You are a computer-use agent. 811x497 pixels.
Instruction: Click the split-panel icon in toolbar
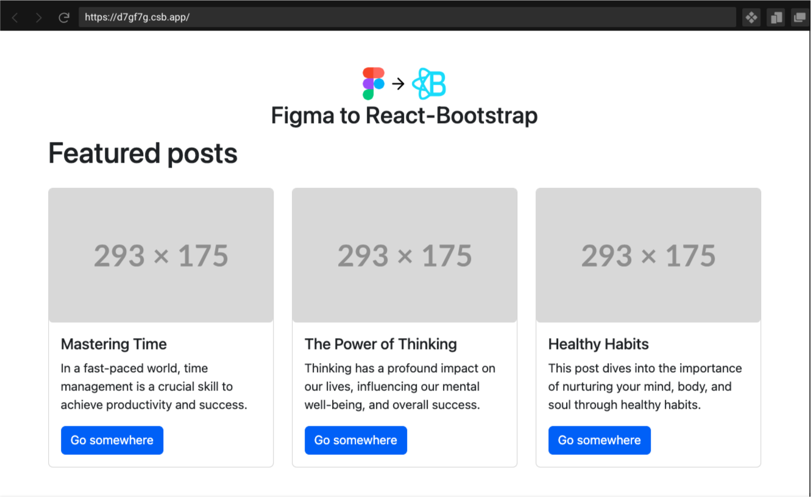(776, 18)
